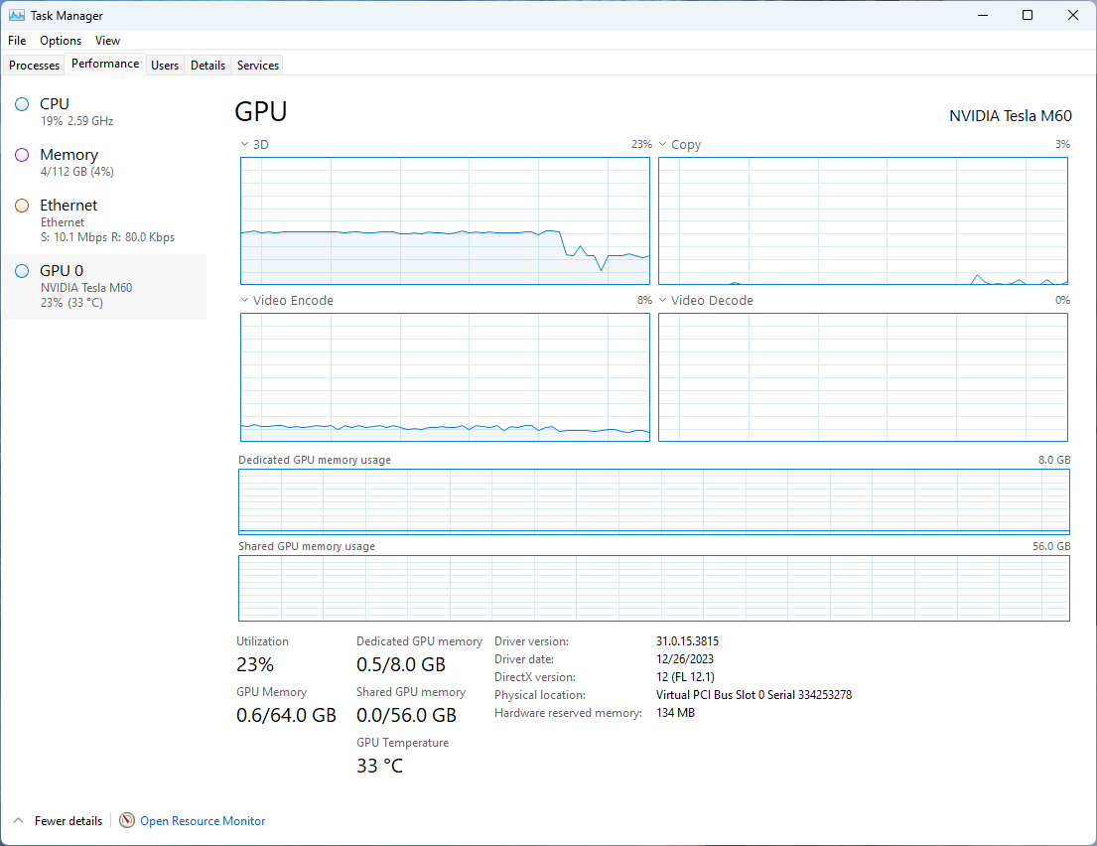Click the CPU circle icon in sidebar
Screen dimensions: 1097x846
coord(22,104)
